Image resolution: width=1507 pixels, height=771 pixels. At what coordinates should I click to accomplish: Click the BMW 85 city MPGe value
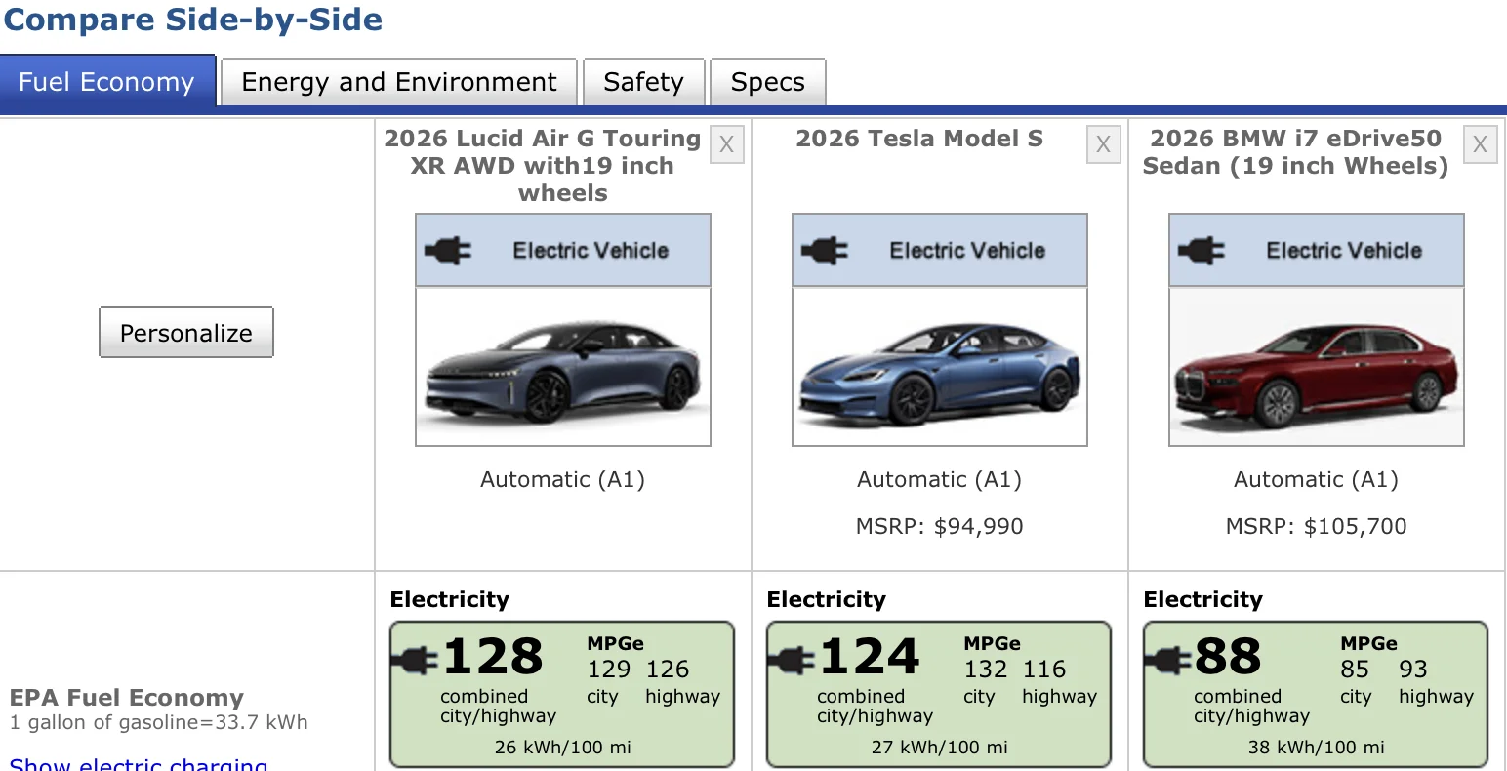point(1355,670)
